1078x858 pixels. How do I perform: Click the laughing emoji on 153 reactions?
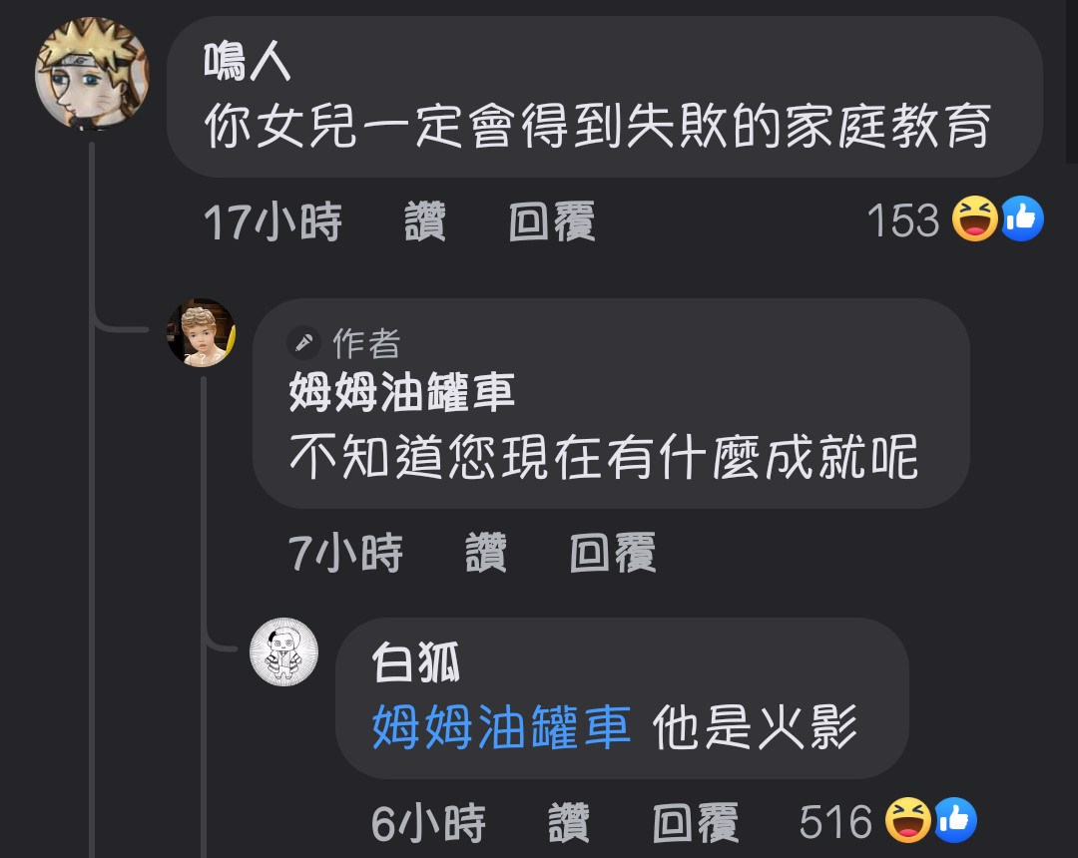(974, 219)
